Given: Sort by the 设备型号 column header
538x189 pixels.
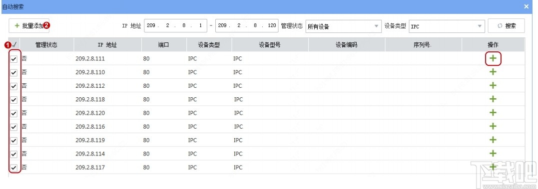Looking at the screenshot, I should 270,44.
